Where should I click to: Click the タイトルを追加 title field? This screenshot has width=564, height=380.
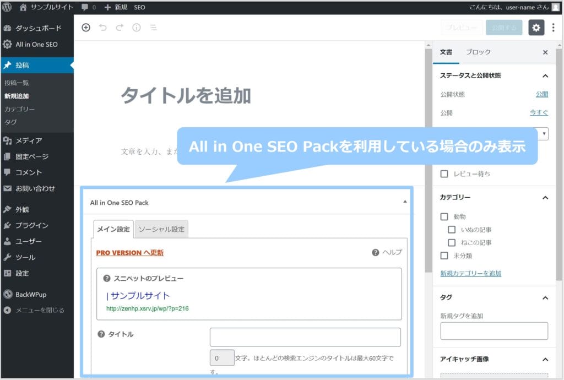[186, 96]
